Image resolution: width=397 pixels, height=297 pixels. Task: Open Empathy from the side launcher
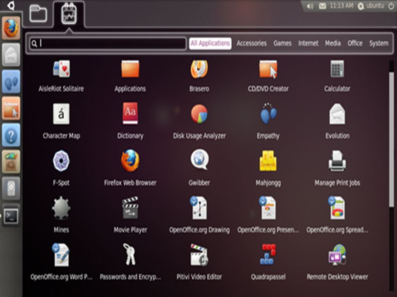click(x=11, y=81)
